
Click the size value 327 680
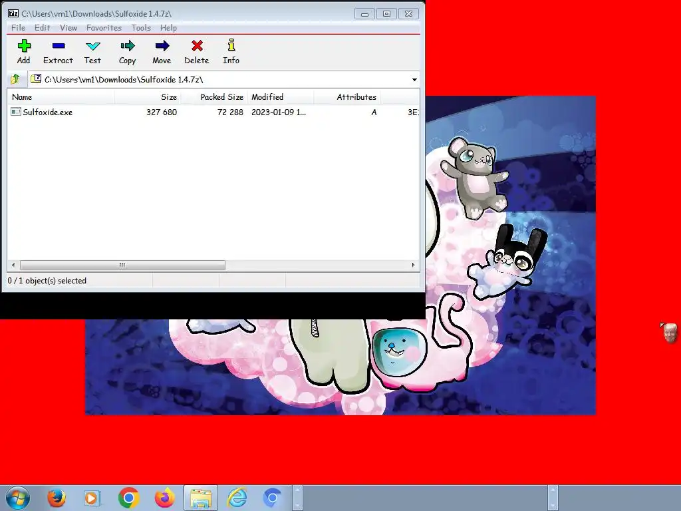tap(162, 112)
